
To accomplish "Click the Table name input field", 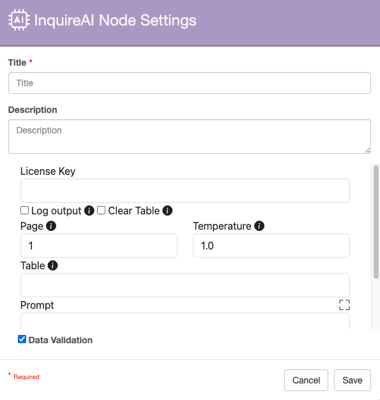I will click(185, 285).
